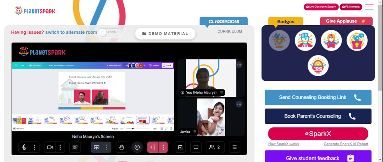Open leave-options three-dot menu next to exit
The height and width of the screenshot is (162, 383).
[163, 147]
